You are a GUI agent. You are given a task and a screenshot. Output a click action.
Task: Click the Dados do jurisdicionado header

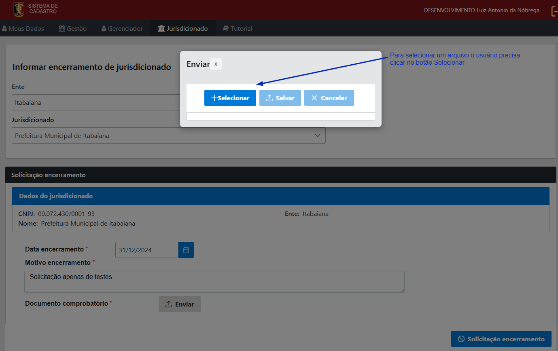pos(281,196)
